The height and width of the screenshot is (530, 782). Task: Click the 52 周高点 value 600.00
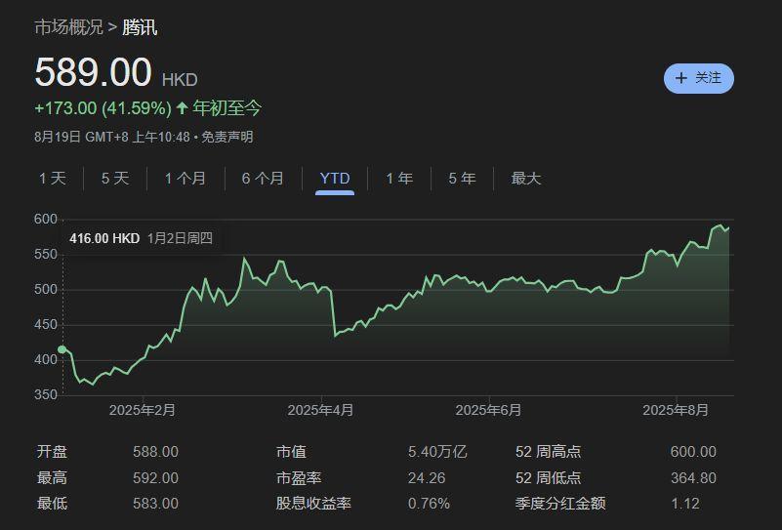tap(693, 452)
